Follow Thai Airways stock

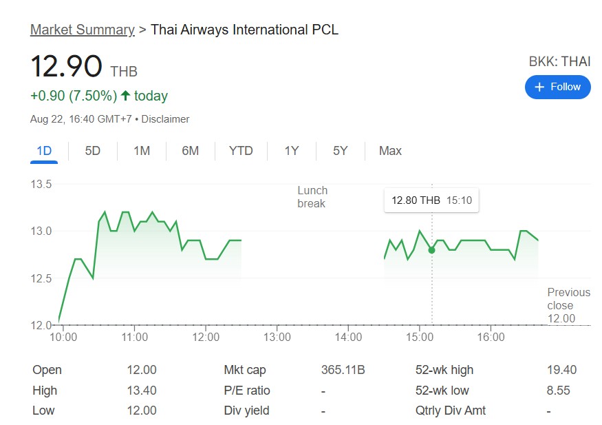(557, 87)
